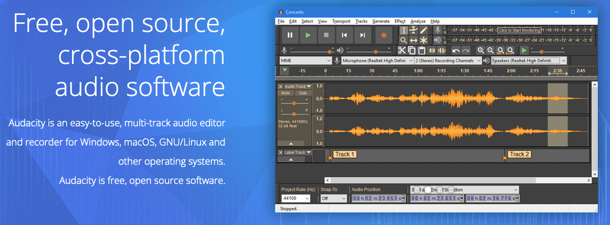Collapse the Audio Track with up arrow
This screenshot has height=225, width=610.
pos(291,143)
